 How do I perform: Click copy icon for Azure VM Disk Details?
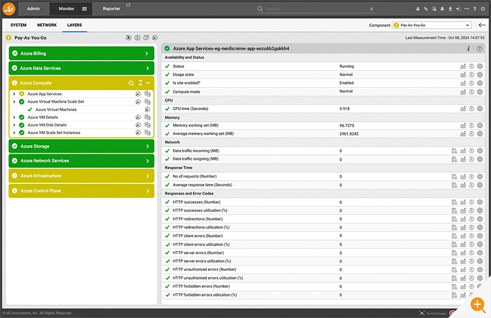point(147,125)
